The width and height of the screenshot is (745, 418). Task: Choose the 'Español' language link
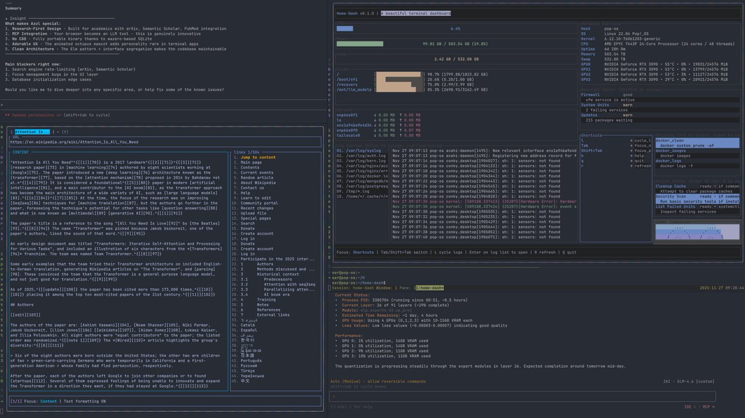click(249, 330)
